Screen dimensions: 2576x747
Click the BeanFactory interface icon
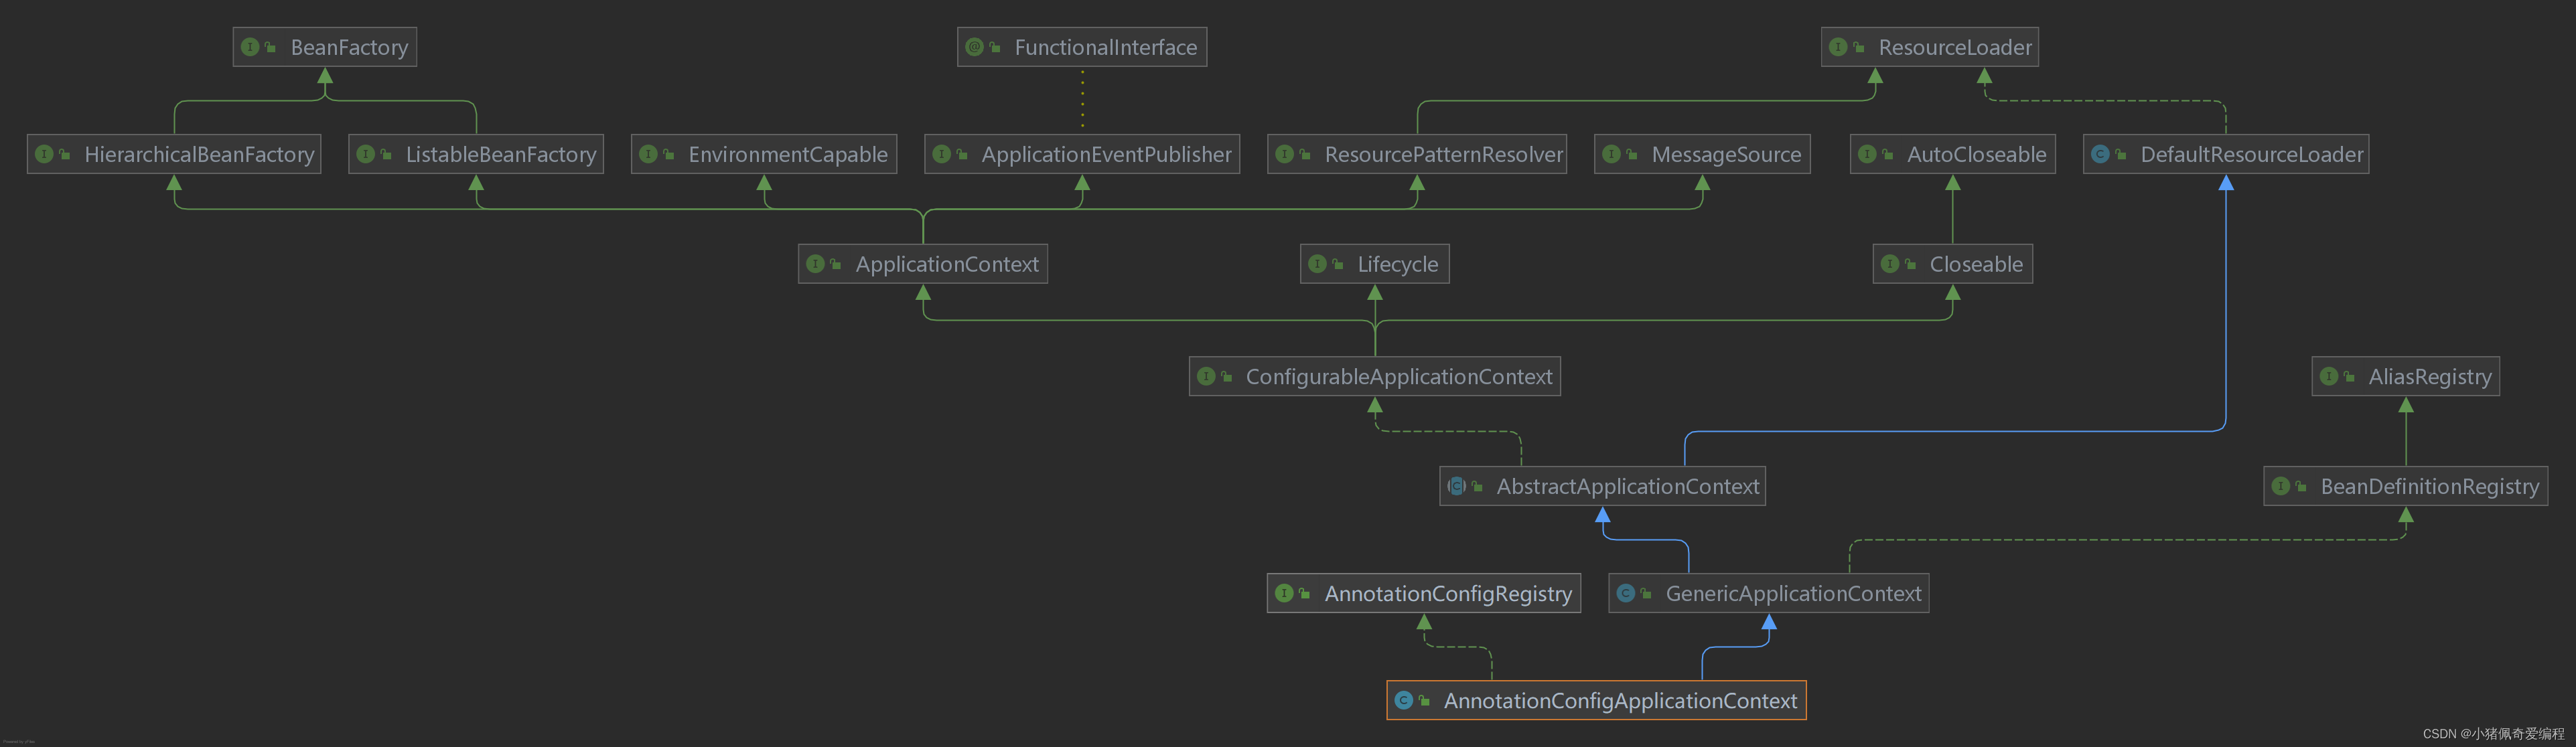click(250, 47)
